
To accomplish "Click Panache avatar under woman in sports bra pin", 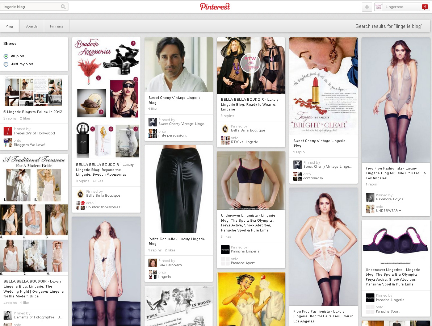I will [x=225, y=250].
